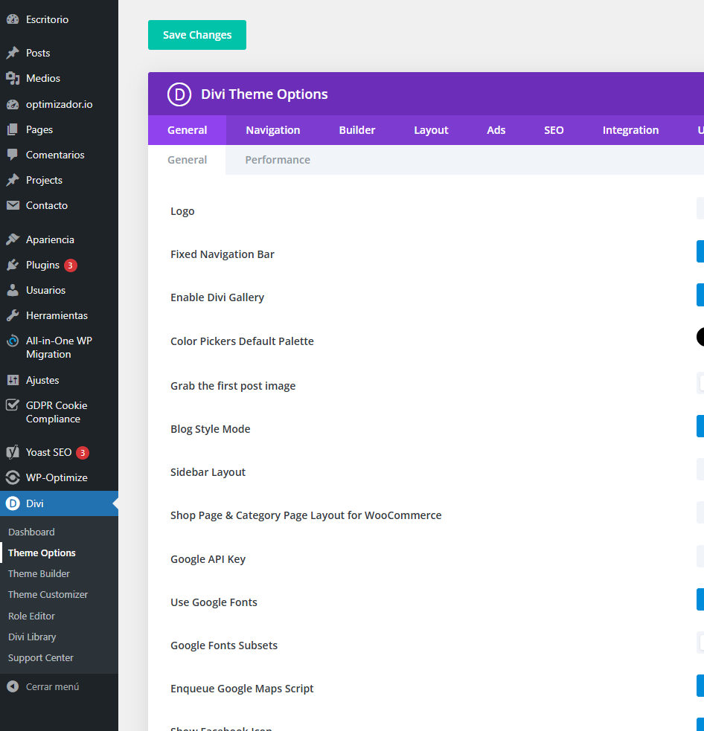Click the Comentarios speech bubble icon

click(x=13, y=155)
